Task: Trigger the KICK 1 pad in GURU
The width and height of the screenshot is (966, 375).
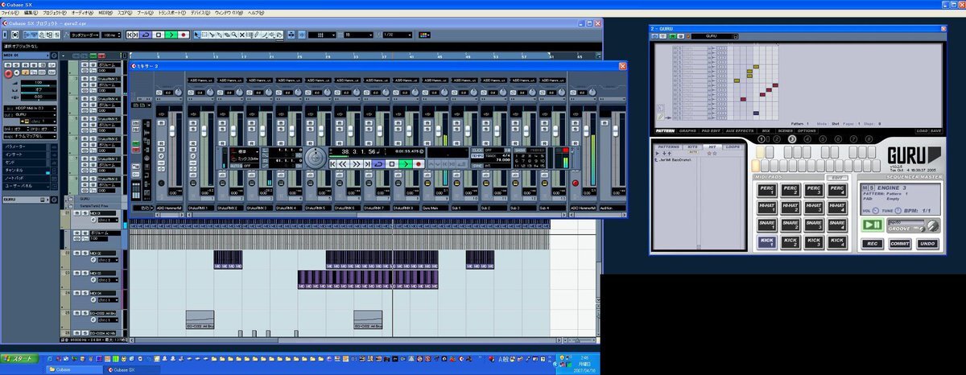Action: pos(766,241)
